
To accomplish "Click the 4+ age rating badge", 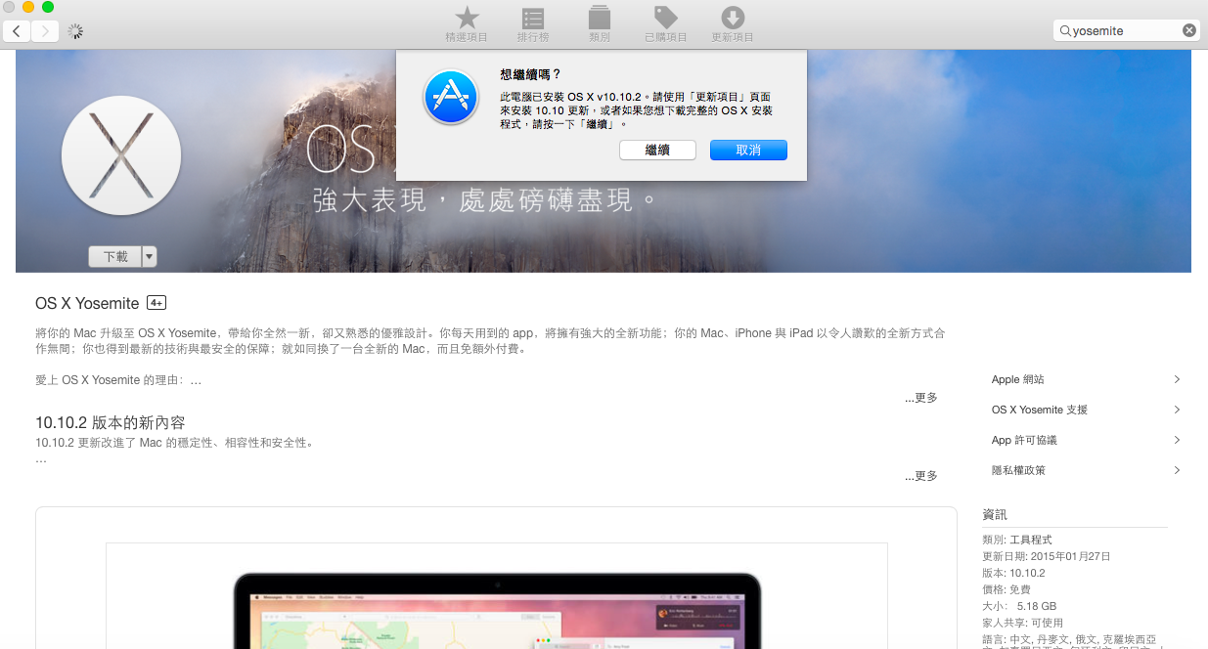I will coord(157,303).
